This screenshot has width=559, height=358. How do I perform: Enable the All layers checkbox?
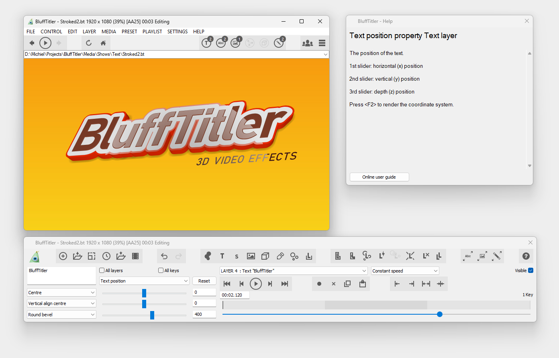[x=102, y=271]
